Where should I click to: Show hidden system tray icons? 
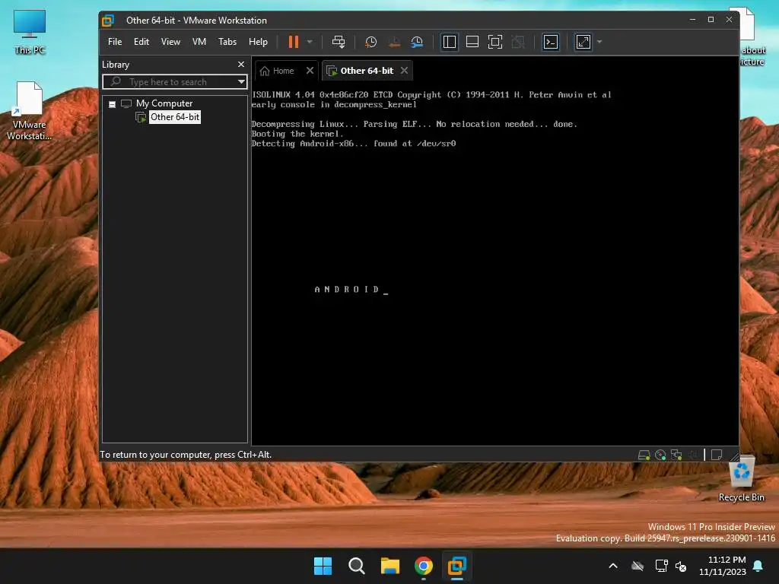click(613, 566)
